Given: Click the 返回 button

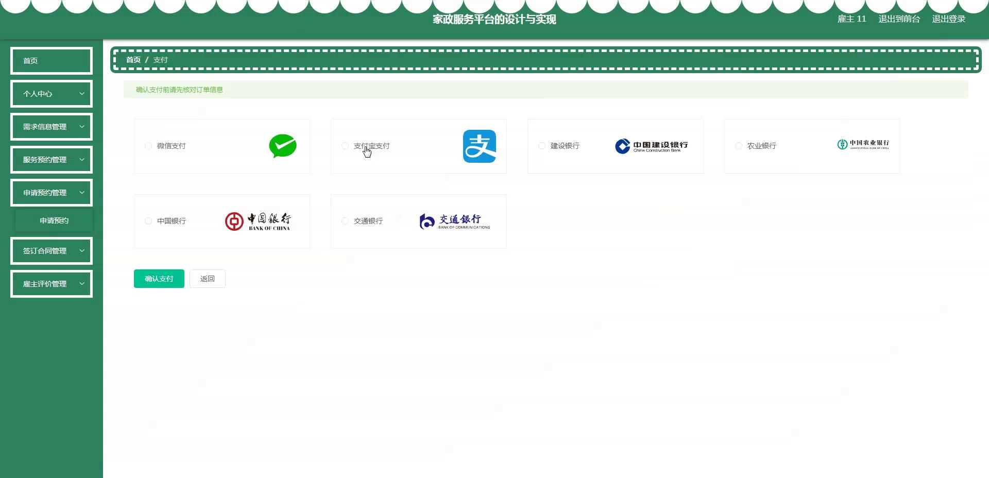Looking at the screenshot, I should coord(208,279).
